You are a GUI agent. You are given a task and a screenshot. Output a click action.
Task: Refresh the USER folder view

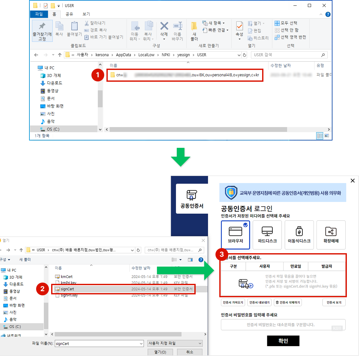pyautogui.click(x=245, y=55)
